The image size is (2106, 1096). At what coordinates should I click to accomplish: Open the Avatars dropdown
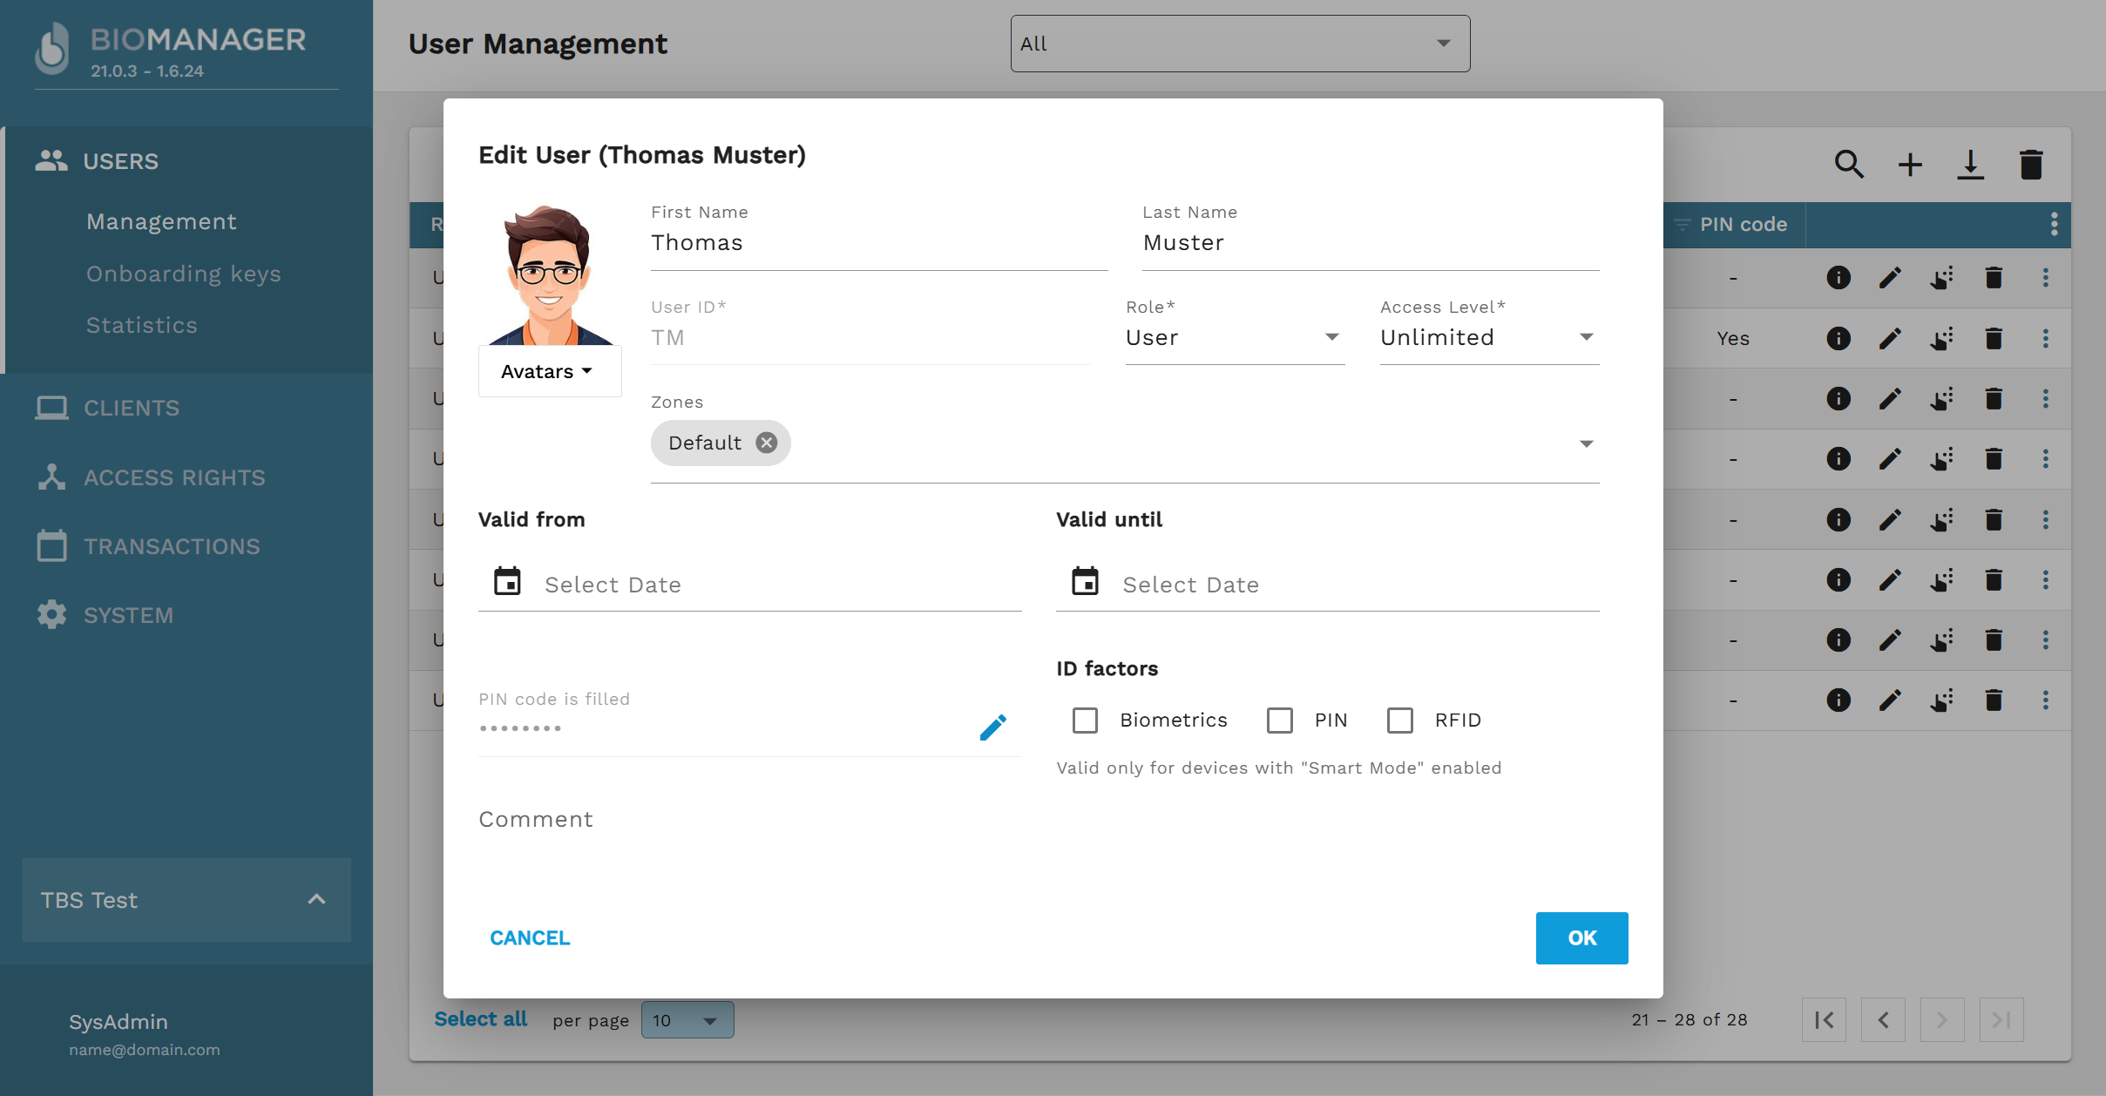pyautogui.click(x=549, y=371)
